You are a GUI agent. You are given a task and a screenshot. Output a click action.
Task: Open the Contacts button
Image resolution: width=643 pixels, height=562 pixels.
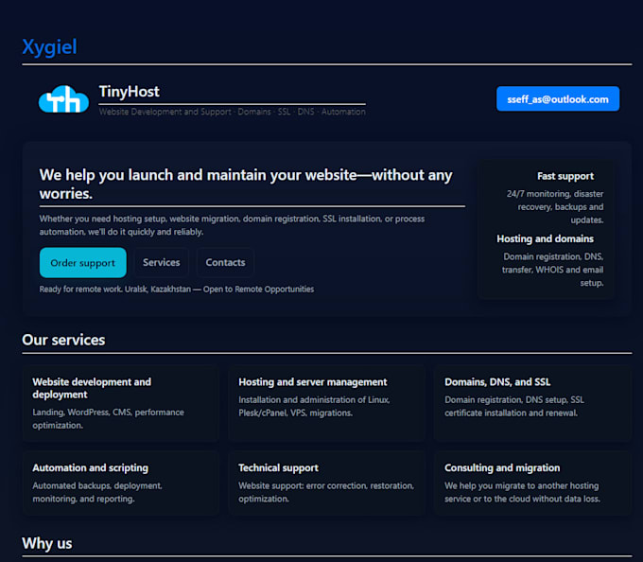pyautogui.click(x=225, y=262)
